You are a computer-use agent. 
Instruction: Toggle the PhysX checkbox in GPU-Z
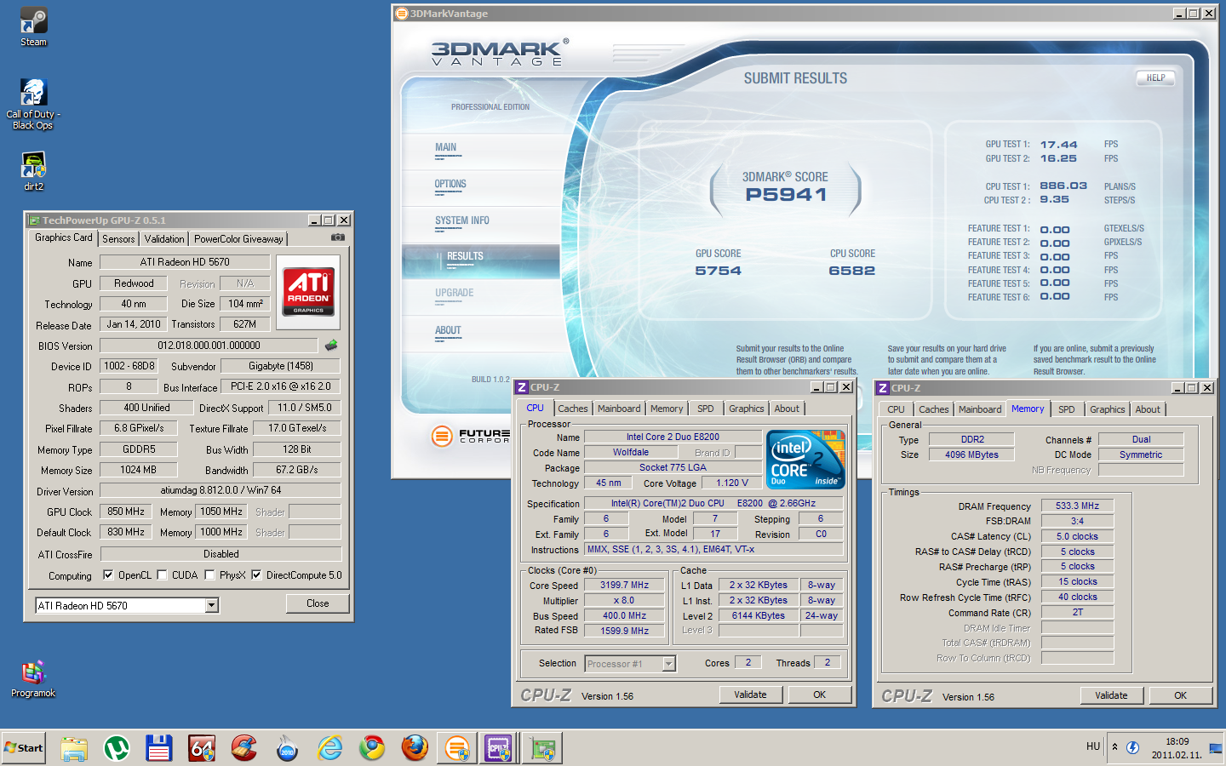click(209, 574)
